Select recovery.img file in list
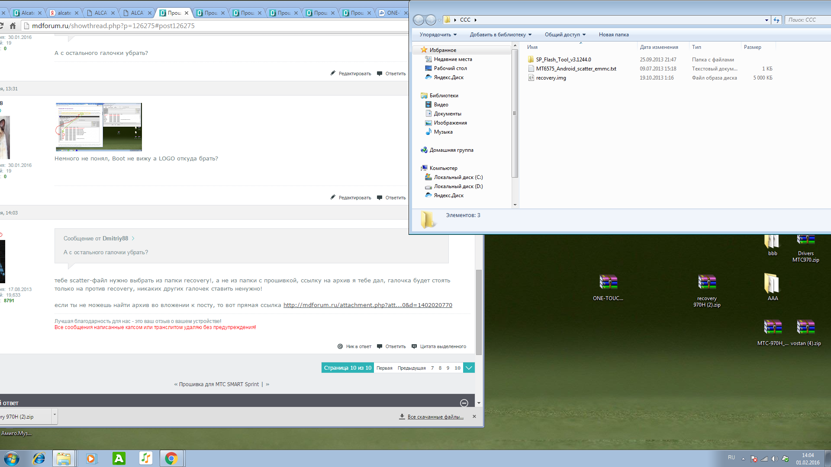The height and width of the screenshot is (467, 831). [x=551, y=78]
